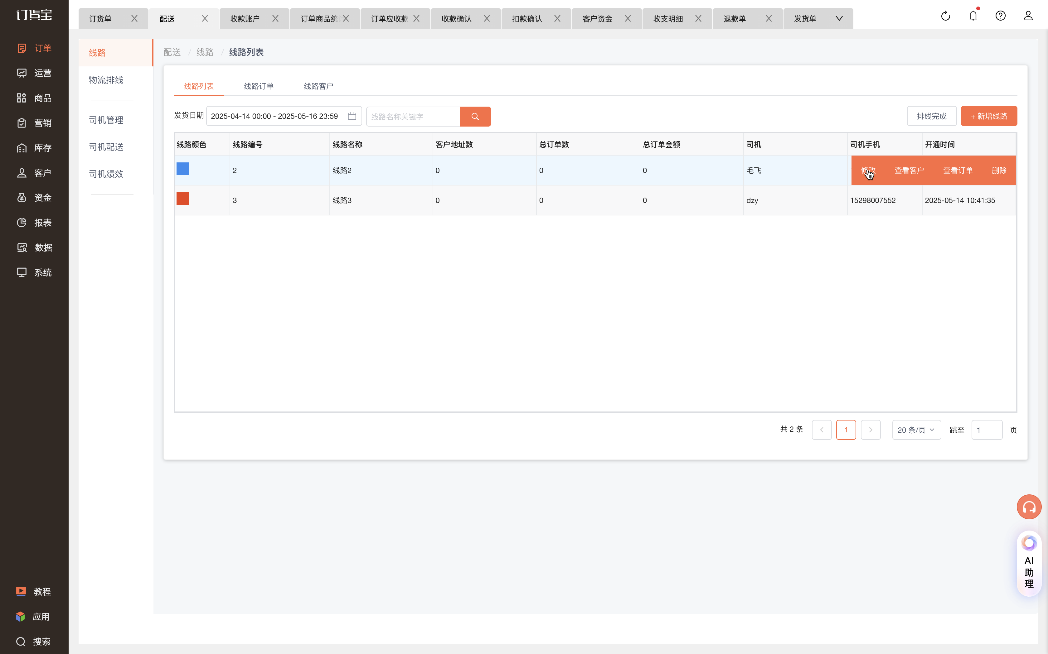Viewport: 1048px width, 654px height.
Task: Open the 20 条/页 page size dropdown
Action: pos(916,430)
